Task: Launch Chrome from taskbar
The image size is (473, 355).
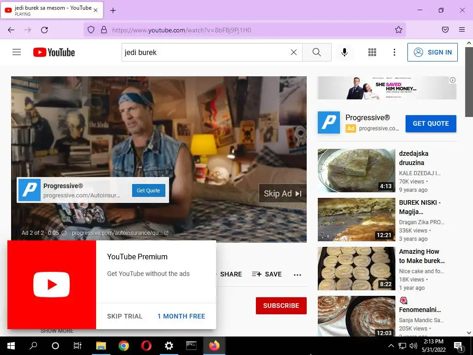Action: click(x=124, y=346)
